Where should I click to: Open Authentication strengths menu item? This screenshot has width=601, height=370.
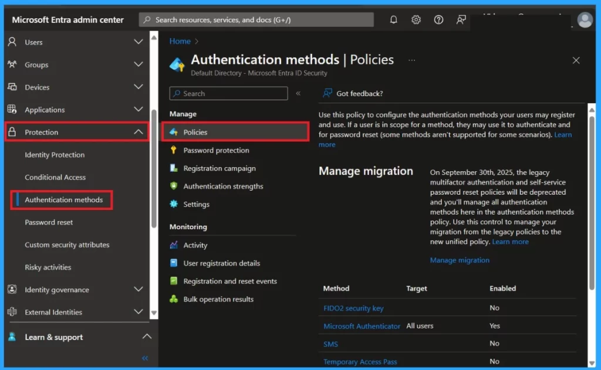coord(223,186)
